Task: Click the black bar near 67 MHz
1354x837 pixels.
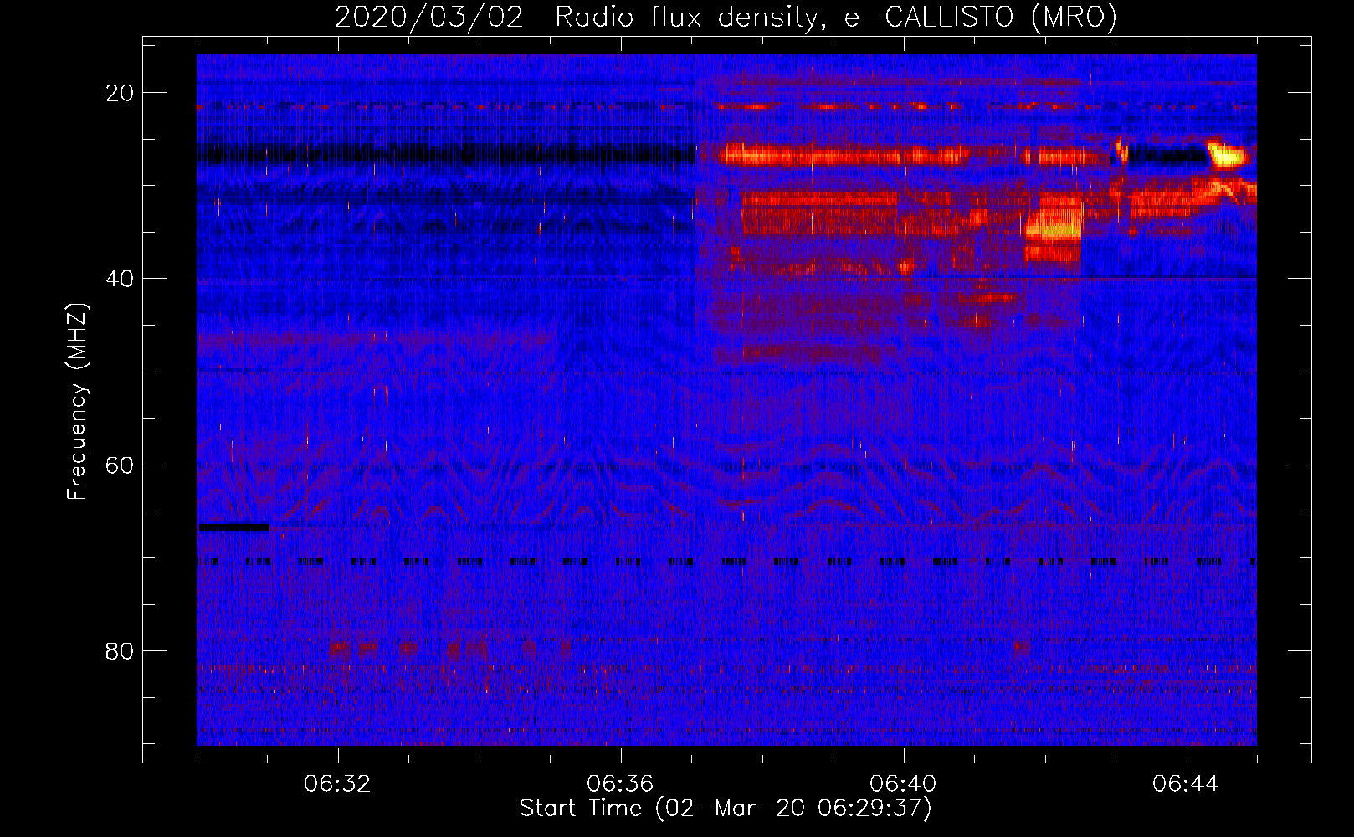Action: point(234,526)
